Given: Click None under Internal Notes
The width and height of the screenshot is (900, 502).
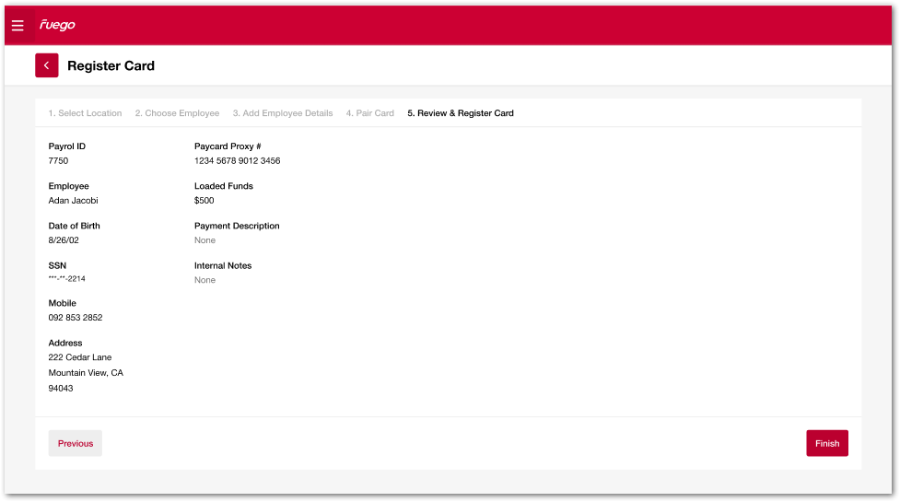Looking at the screenshot, I should [205, 280].
